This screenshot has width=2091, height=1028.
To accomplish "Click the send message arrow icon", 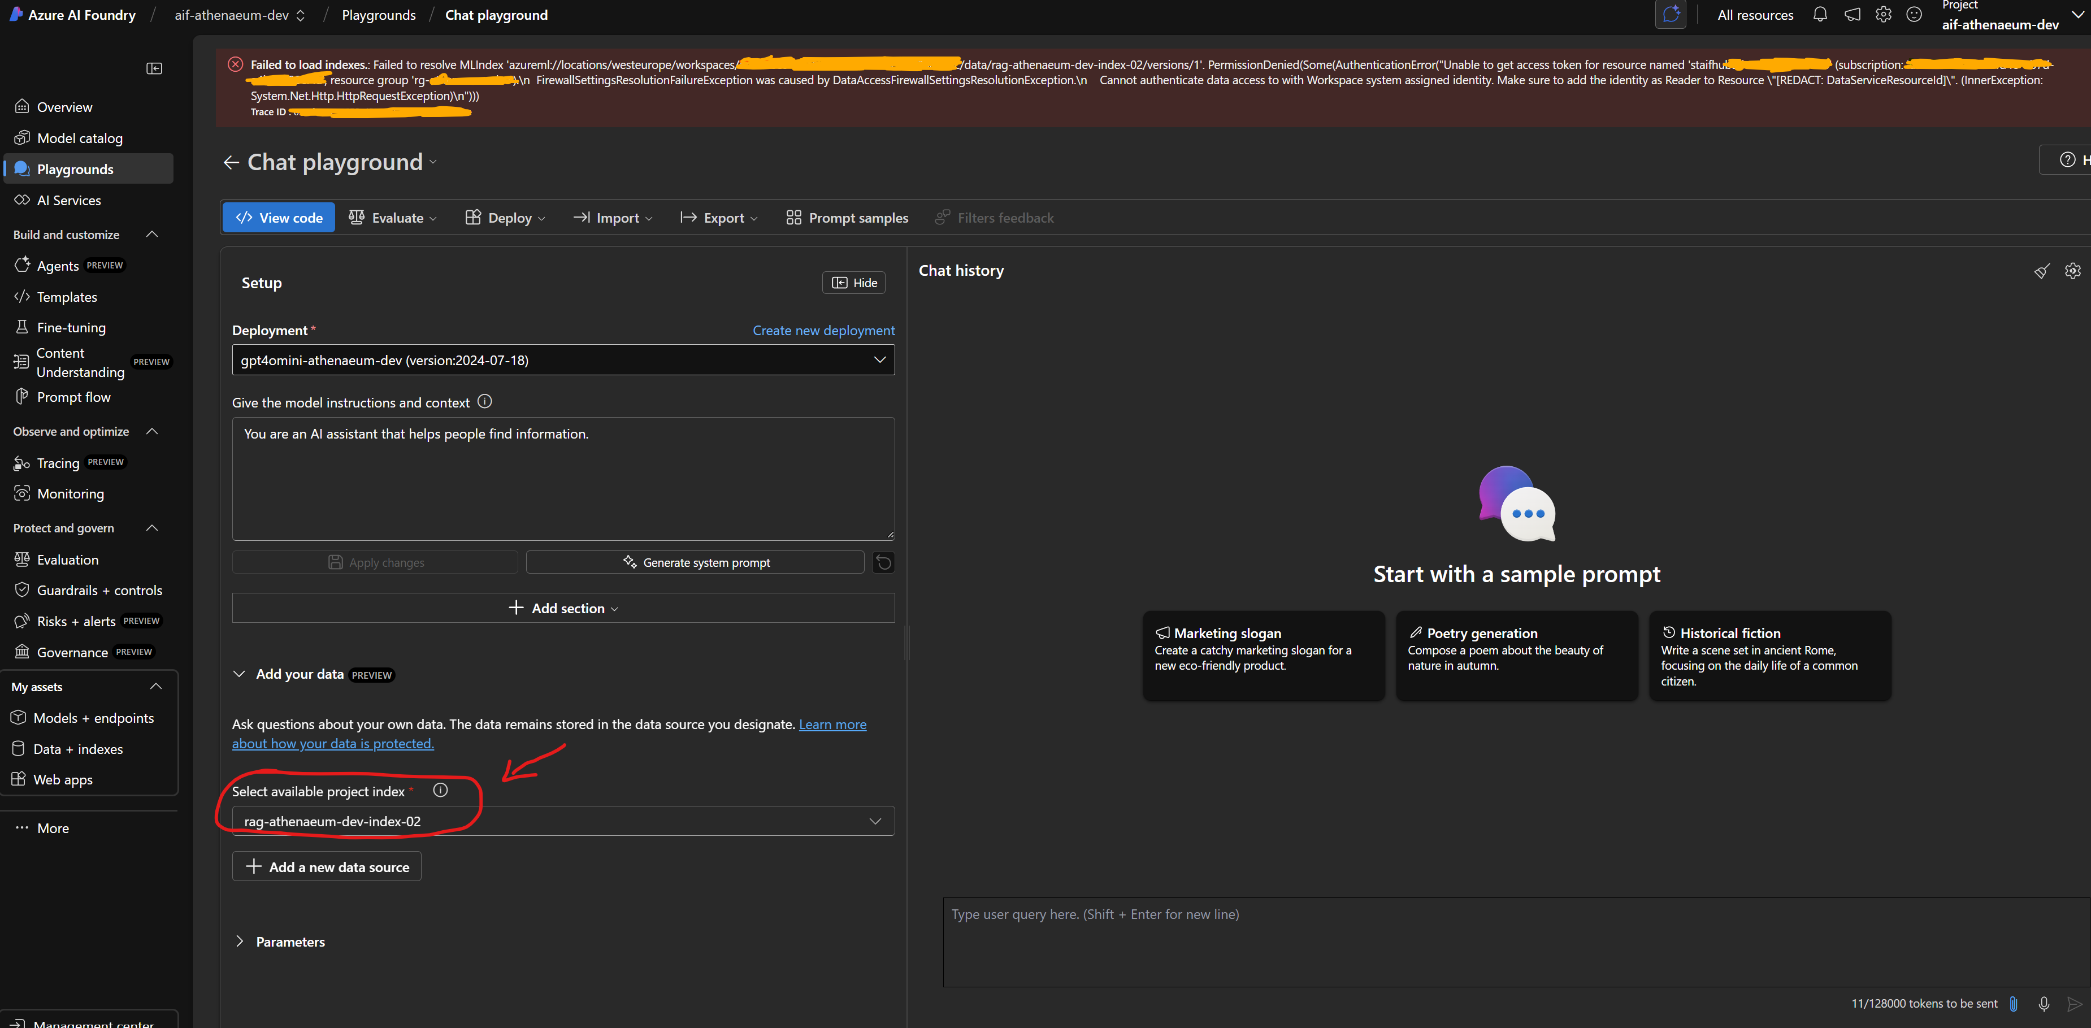I will click(2074, 1004).
